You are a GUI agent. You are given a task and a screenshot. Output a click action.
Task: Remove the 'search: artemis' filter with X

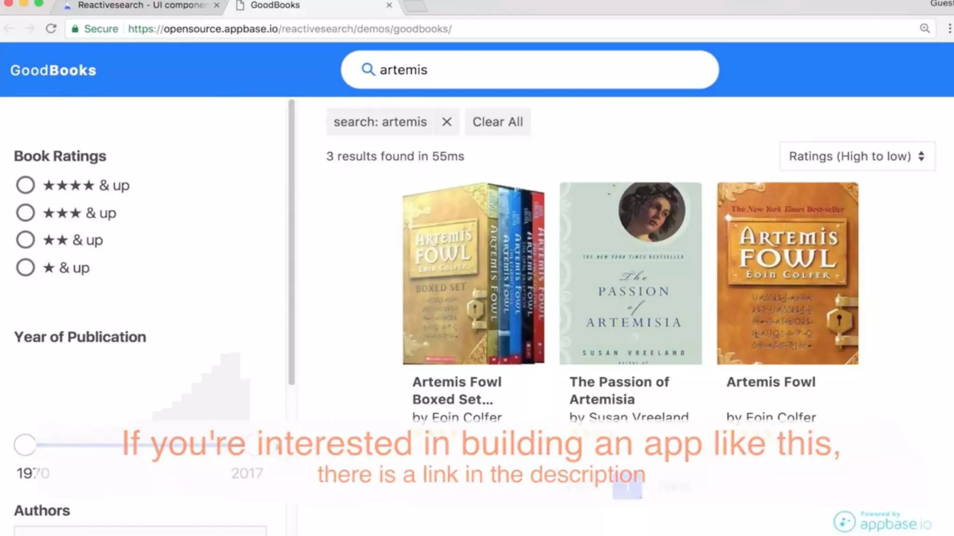[x=446, y=122]
